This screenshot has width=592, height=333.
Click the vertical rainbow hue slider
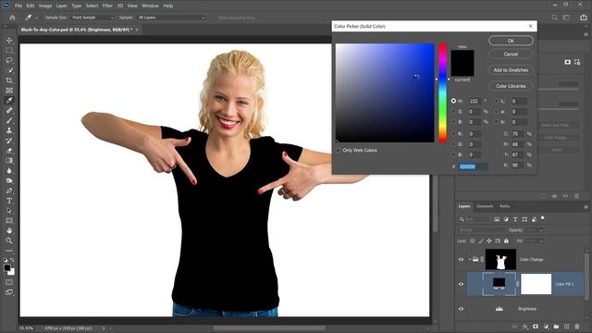pyautogui.click(x=442, y=92)
